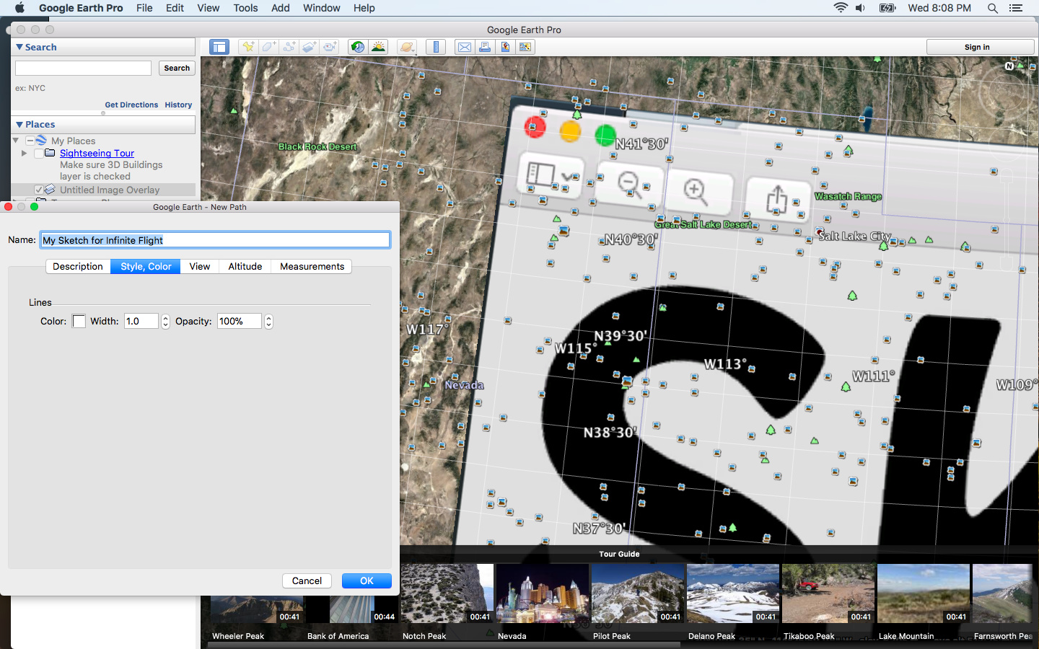Click the path Name input field
The width and height of the screenshot is (1039, 649).
tap(215, 240)
